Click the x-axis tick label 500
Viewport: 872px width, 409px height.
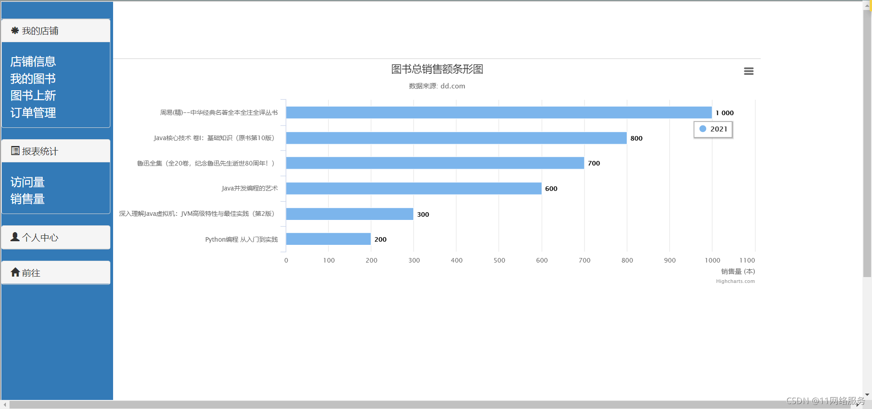[x=499, y=260]
